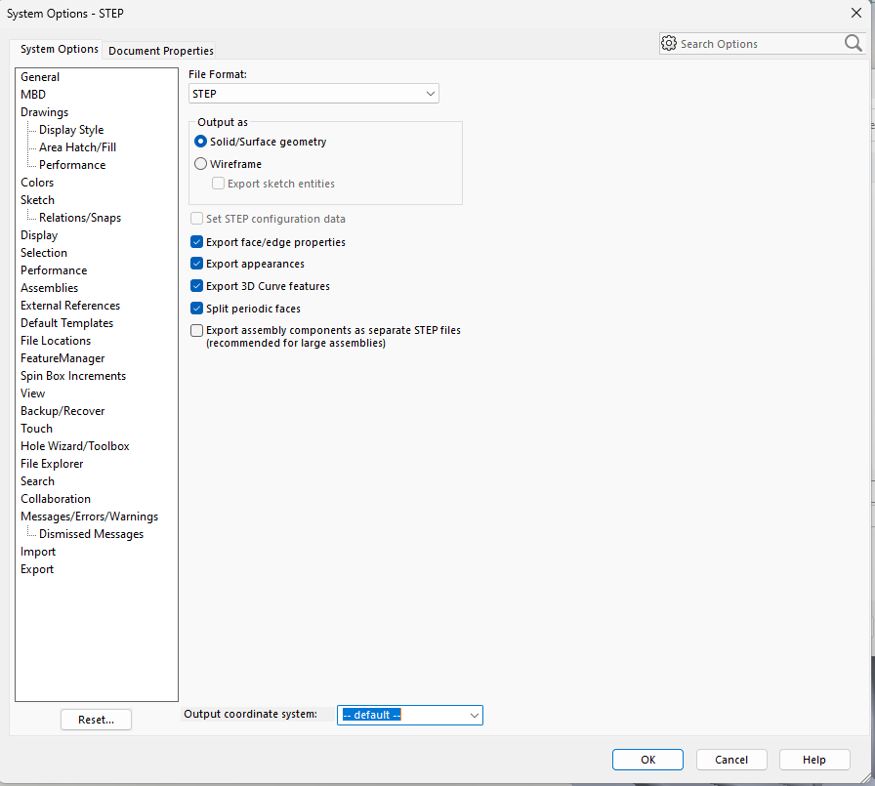Select Relations/Snaps under Sketch
Image resolution: width=875 pixels, height=786 pixels.
point(80,218)
